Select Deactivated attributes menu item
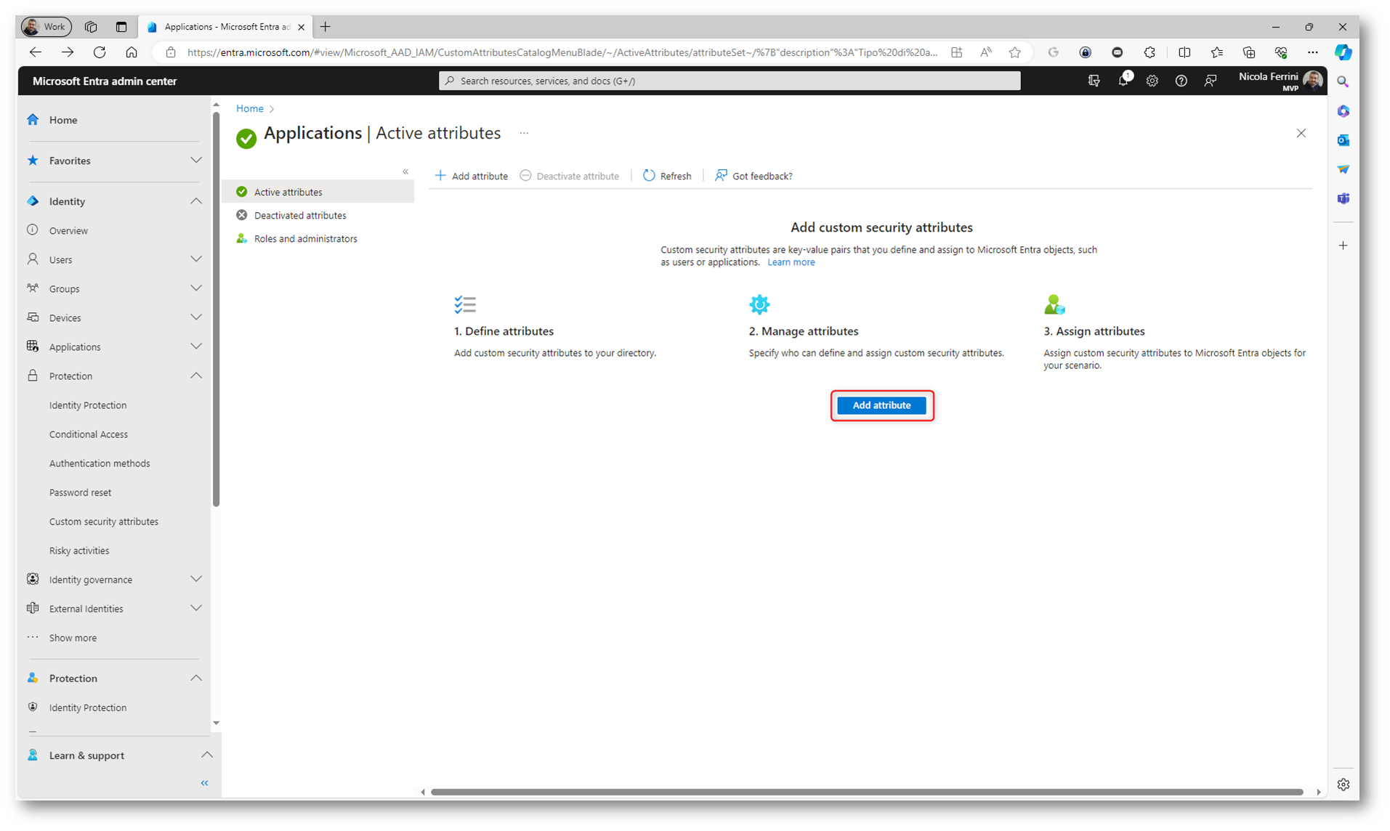The width and height of the screenshot is (1390, 831). tap(318, 215)
